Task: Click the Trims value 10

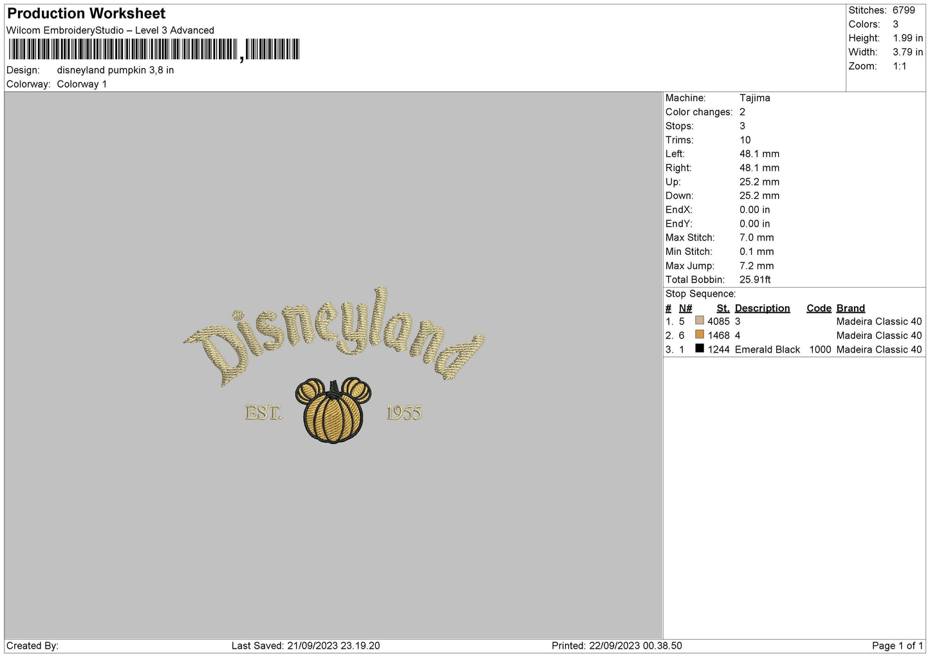Action: 745,140
